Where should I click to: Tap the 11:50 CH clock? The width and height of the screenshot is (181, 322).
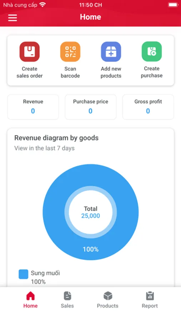90,5
